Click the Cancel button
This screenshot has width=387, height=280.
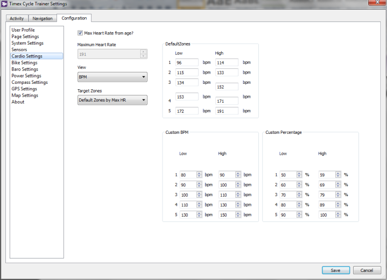pos(367,270)
